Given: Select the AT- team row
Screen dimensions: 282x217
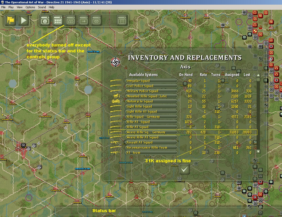Looking at the screenshot, I should click(151, 153).
